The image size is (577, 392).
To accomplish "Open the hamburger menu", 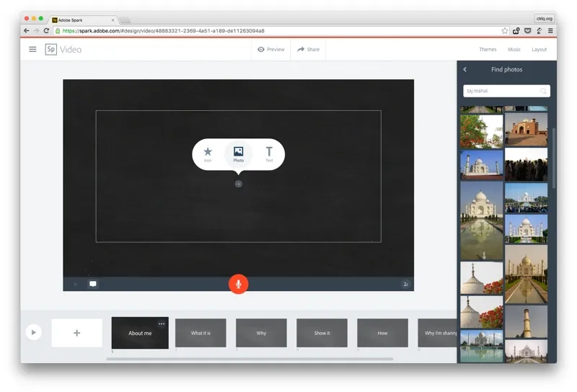I will click(x=32, y=49).
